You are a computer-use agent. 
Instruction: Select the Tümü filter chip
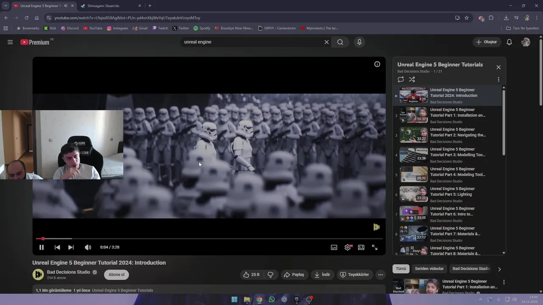coord(401,269)
